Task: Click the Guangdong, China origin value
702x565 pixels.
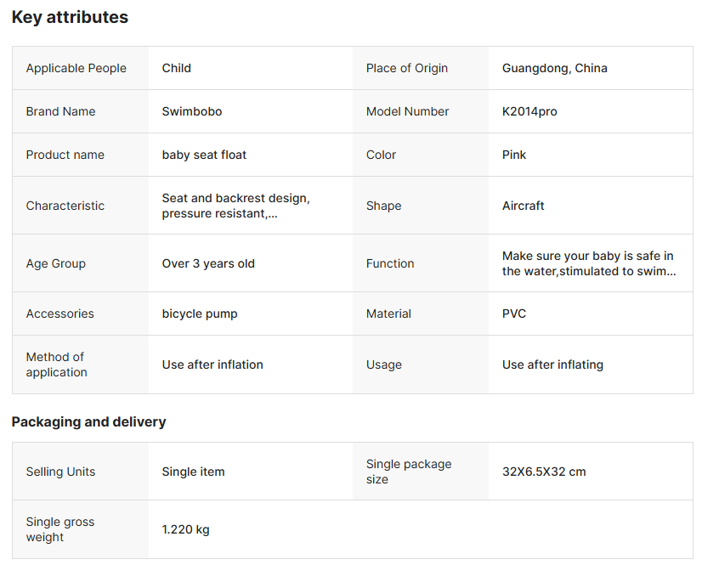Action: point(554,68)
